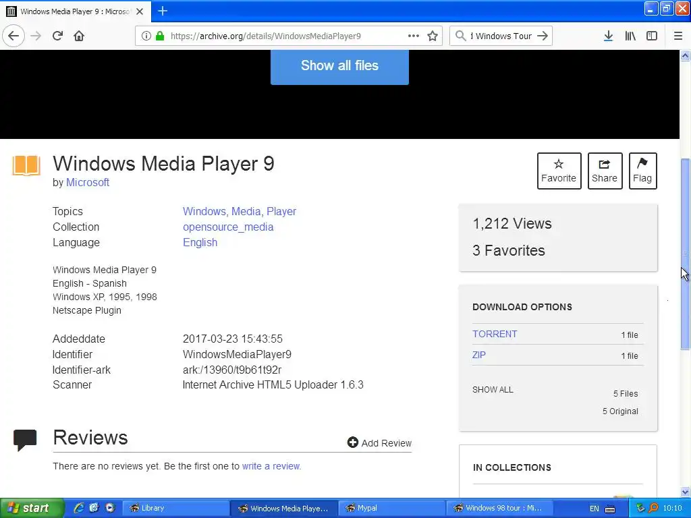Restore down the browser window

click(666, 8)
